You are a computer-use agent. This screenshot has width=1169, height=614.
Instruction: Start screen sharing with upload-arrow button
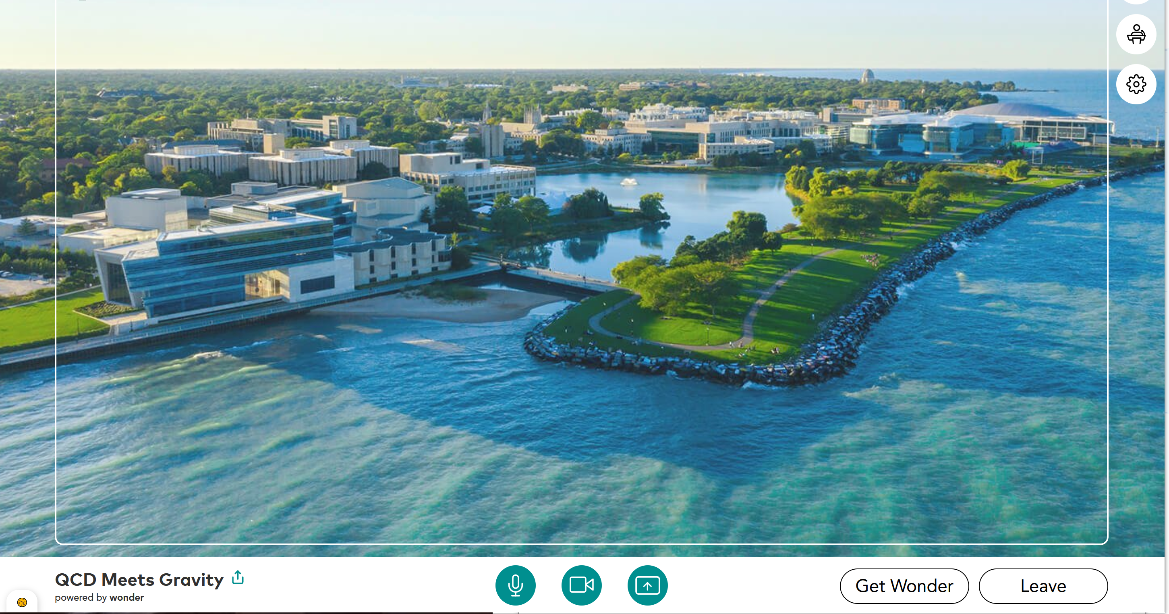tap(647, 585)
